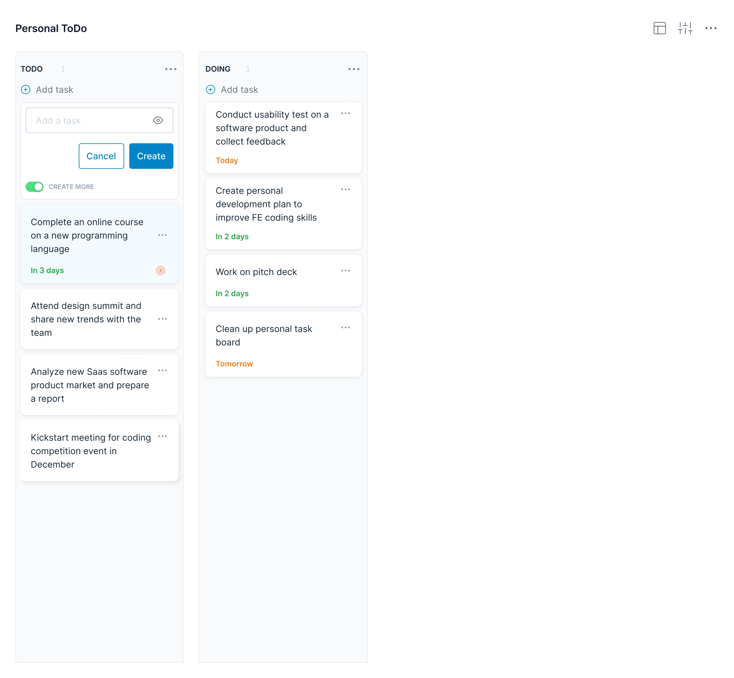Image resolution: width=734 pixels, height=678 pixels.
Task: Click the Create button
Action: (151, 156)
